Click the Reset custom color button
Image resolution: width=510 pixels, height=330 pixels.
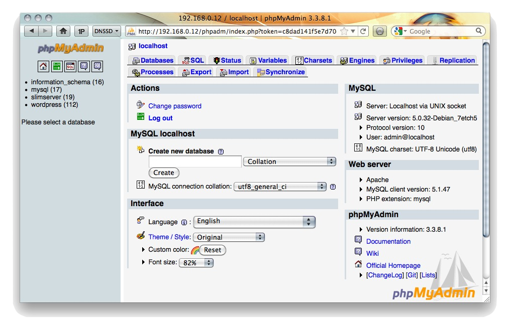pyautogui.click(x=213, y=250)
